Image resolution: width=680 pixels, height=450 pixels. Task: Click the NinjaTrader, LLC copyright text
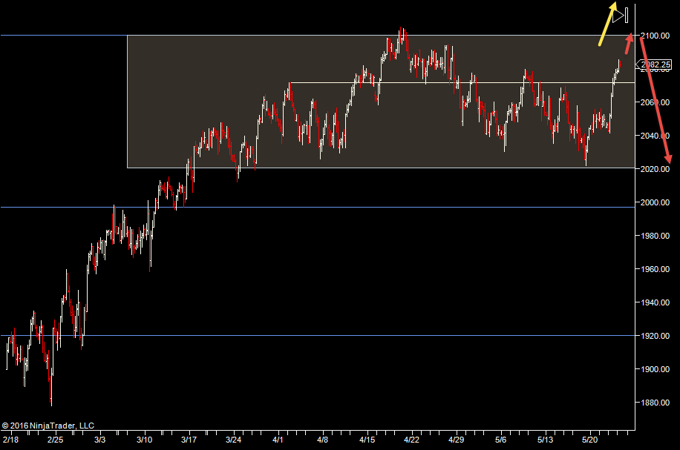48,426
